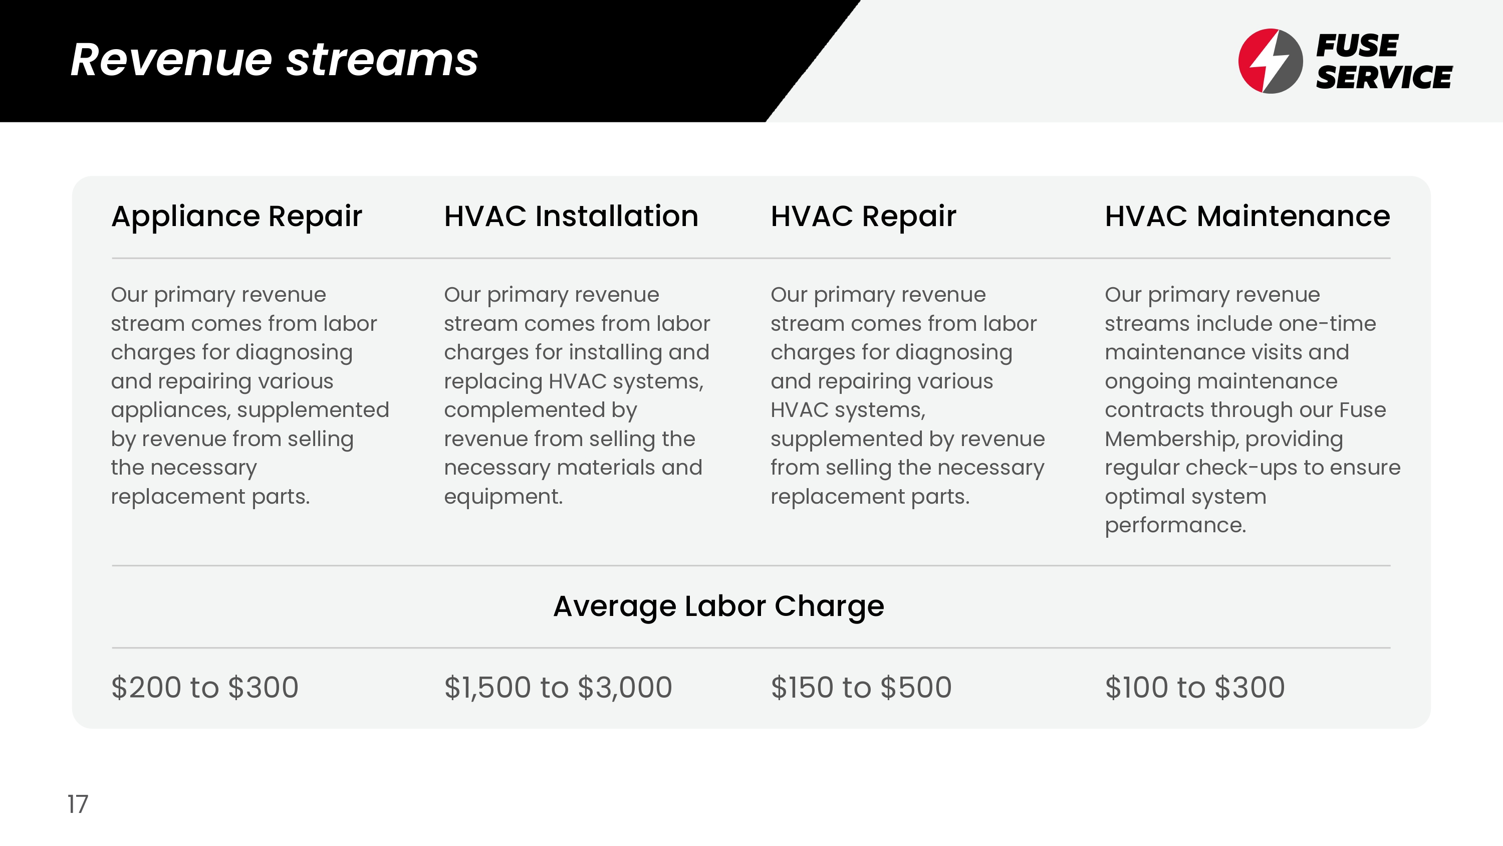Select the HVAC Installation column heading
Viewport: 1503px width, 846px height.
[x=571, y=216]
